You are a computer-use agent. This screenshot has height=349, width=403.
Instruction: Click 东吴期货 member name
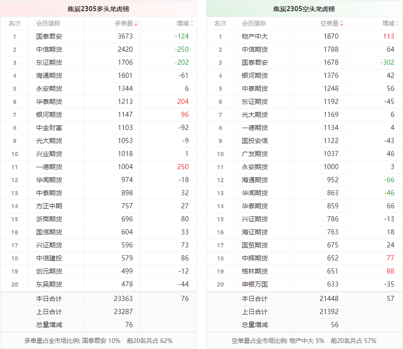click(x=49, y=284)
